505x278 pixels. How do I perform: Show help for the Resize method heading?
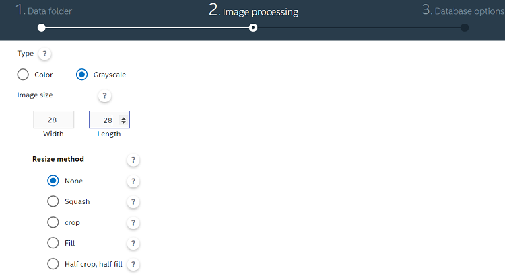[x=133, y=160]
